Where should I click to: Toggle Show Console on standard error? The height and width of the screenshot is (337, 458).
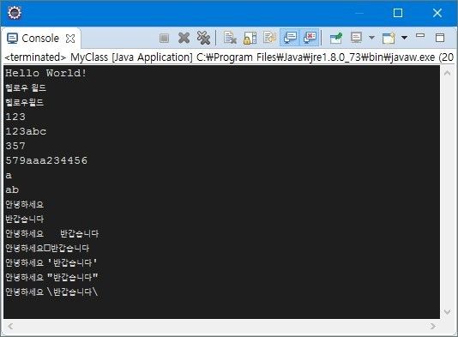click(x=310, y=38)
